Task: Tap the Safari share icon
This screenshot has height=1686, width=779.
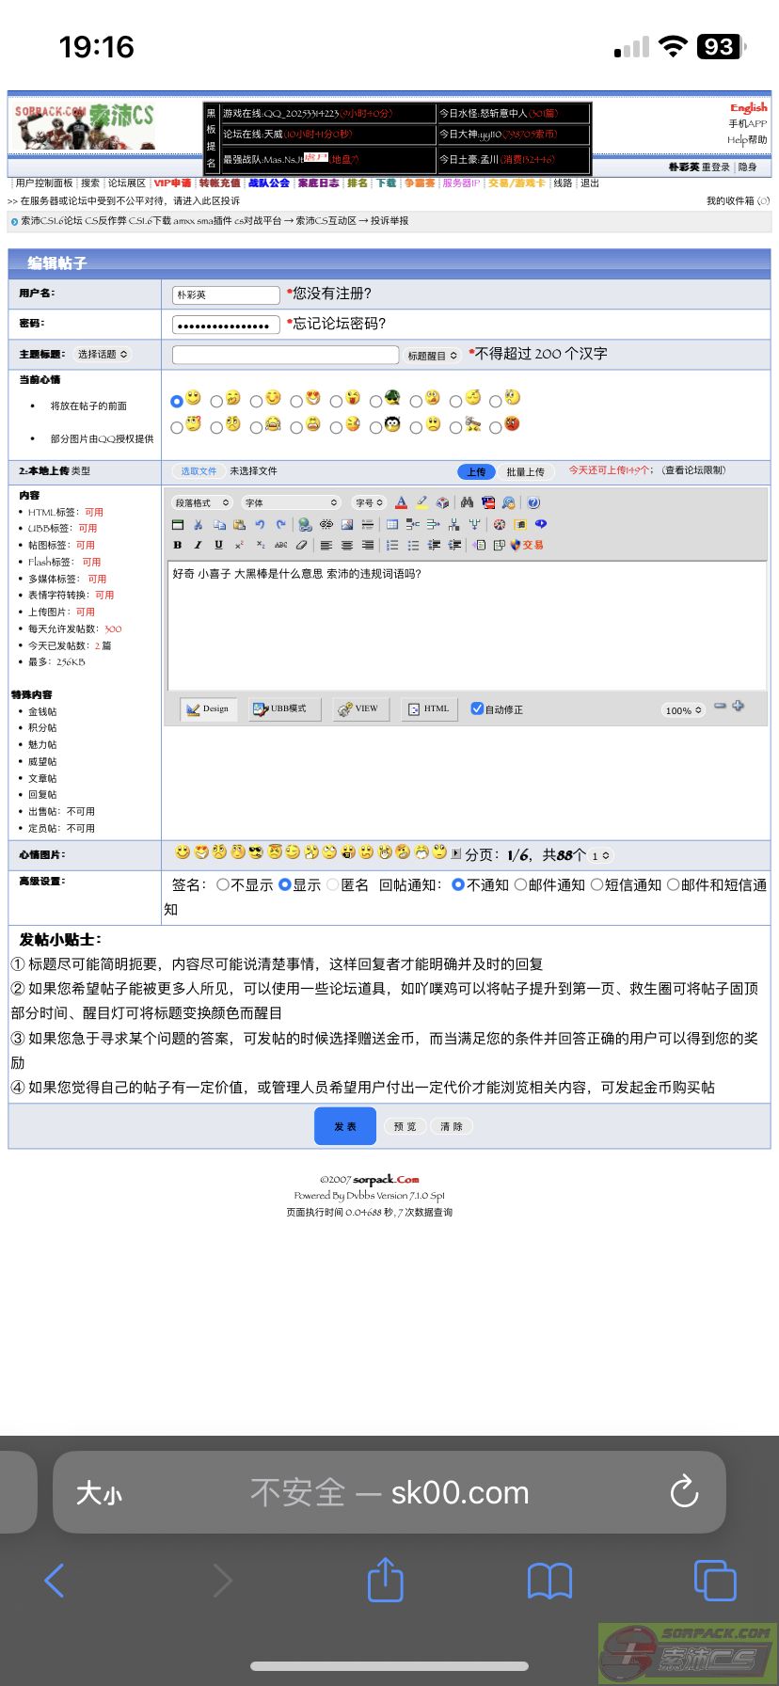Action: tap(385, 1580)
